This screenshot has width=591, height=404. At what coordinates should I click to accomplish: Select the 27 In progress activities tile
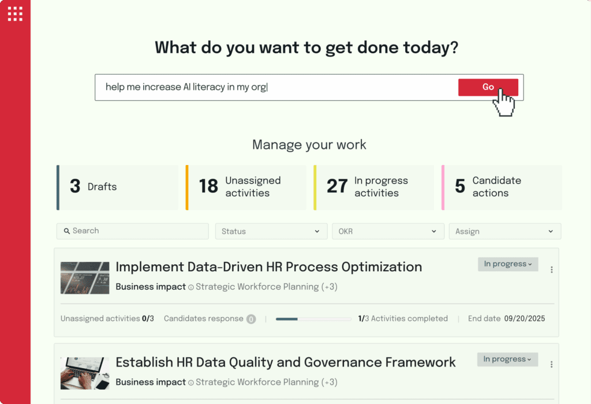[373, 187]
